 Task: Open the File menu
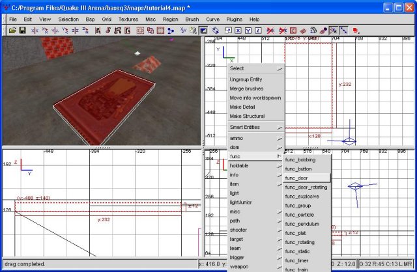pos(13,20)
